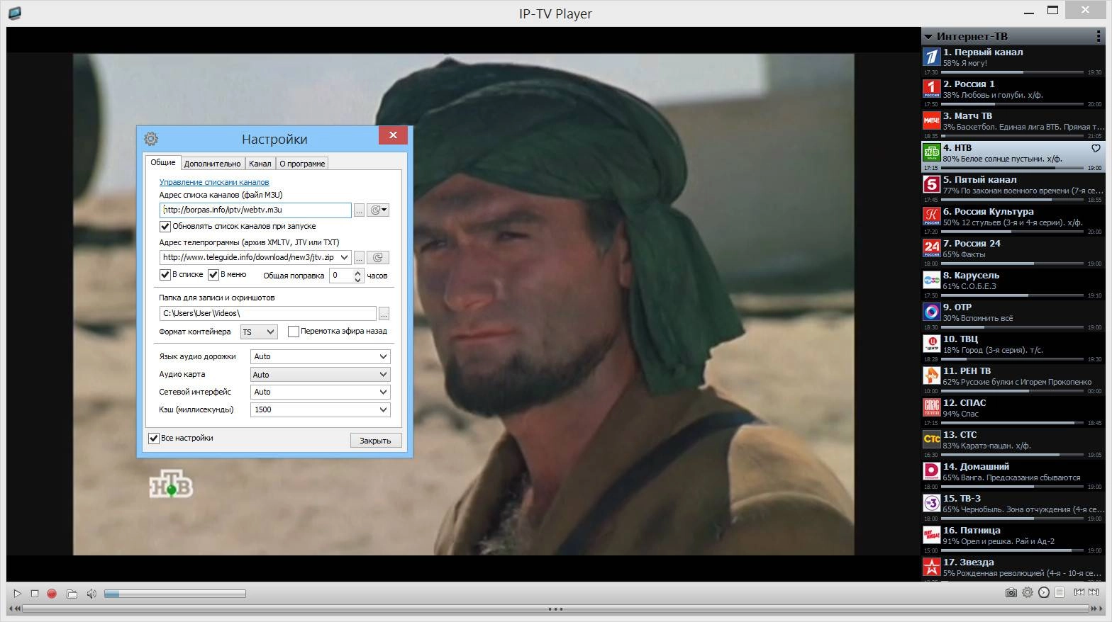Click the Домашний channel logo
This screenshot has width=1112, height=622.
click(931, 471)
